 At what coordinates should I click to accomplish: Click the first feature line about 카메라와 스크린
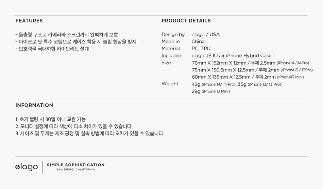point(67,35)
